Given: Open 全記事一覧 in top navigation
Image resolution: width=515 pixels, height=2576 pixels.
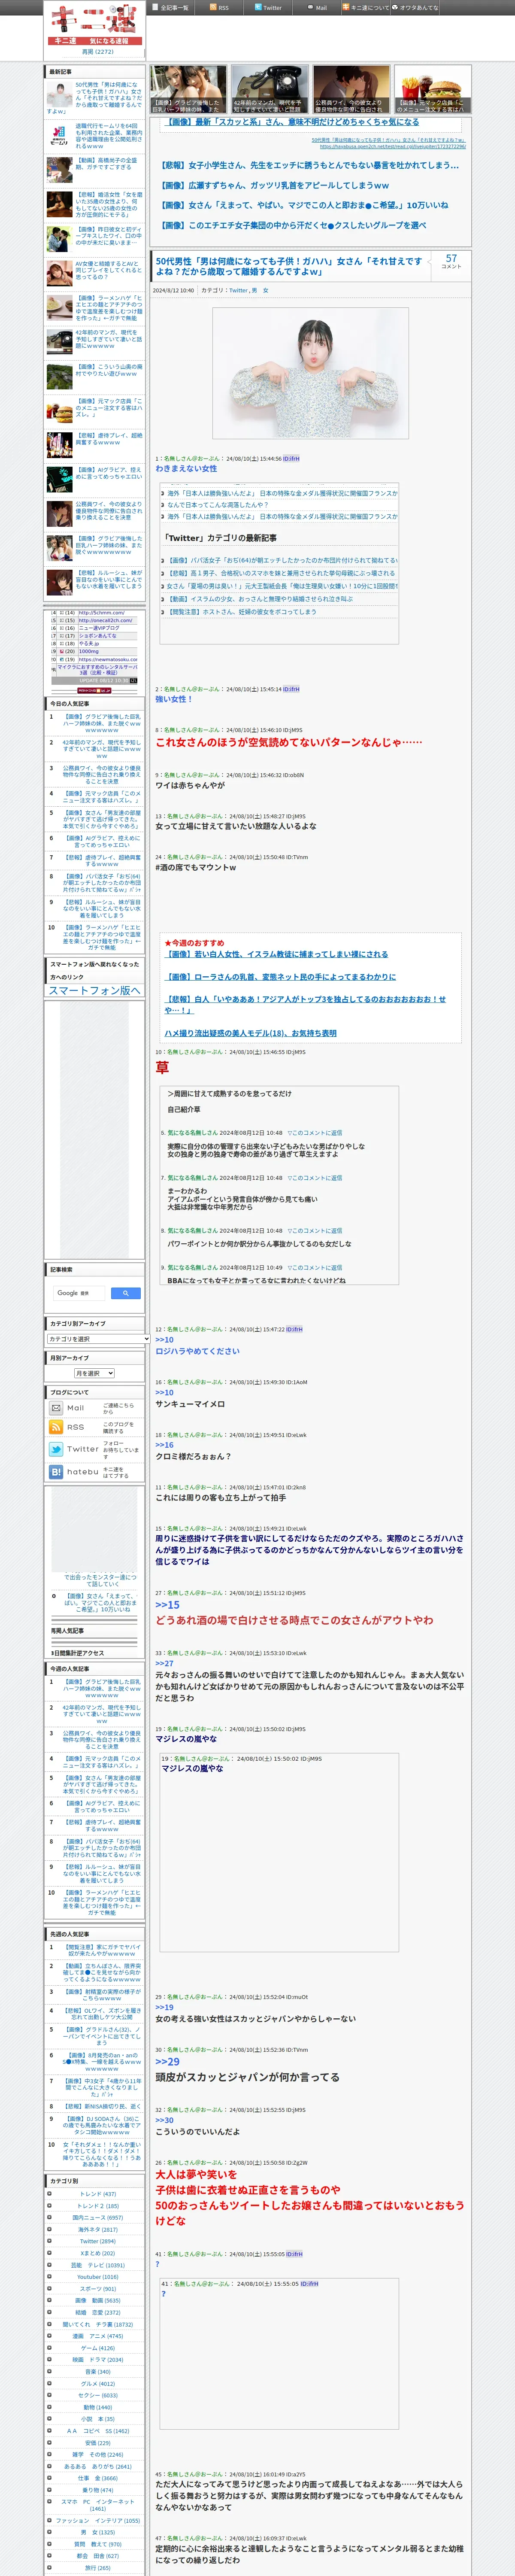Looking at the screenshot, I should [171, 7].
